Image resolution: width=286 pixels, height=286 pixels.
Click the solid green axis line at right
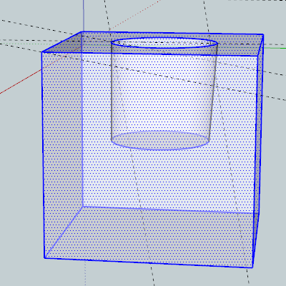tap(275, 48)
